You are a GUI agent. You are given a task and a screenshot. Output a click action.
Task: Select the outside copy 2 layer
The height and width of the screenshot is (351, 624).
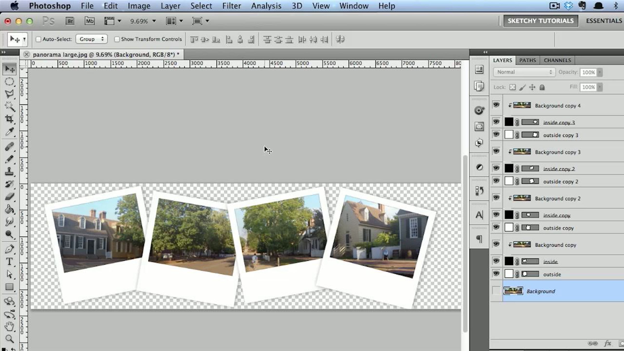(561, 181)
